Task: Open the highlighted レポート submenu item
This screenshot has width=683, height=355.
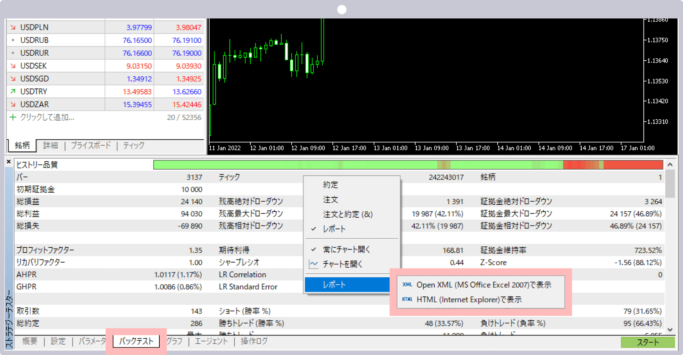Action: (x=347, y=285)
